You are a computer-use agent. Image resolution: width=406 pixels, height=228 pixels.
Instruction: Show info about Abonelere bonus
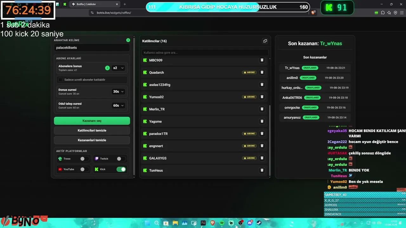pyautogui.click(x=107, y=68)
